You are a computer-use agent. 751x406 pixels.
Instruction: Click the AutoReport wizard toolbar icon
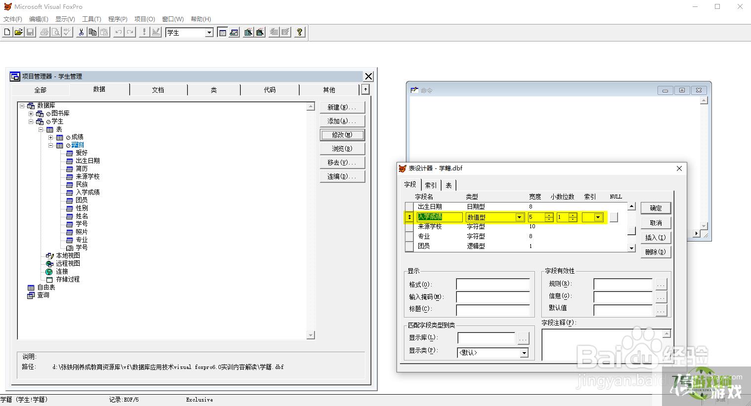pyautogui.click(x=285, y=32)
